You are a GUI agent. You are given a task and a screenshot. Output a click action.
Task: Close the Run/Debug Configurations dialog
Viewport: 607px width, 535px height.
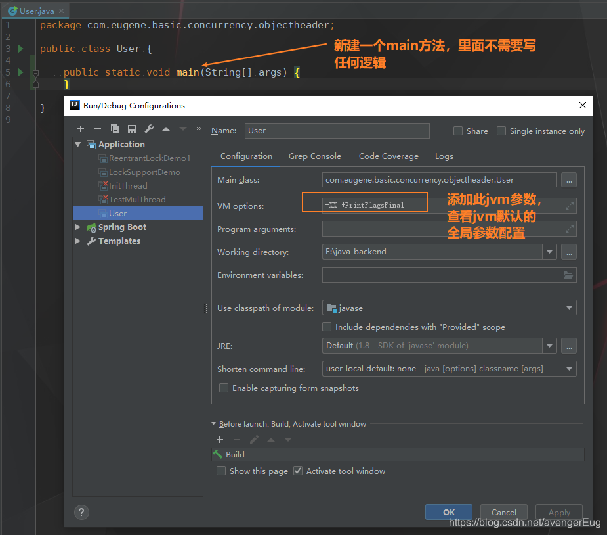tap(582, 105)
